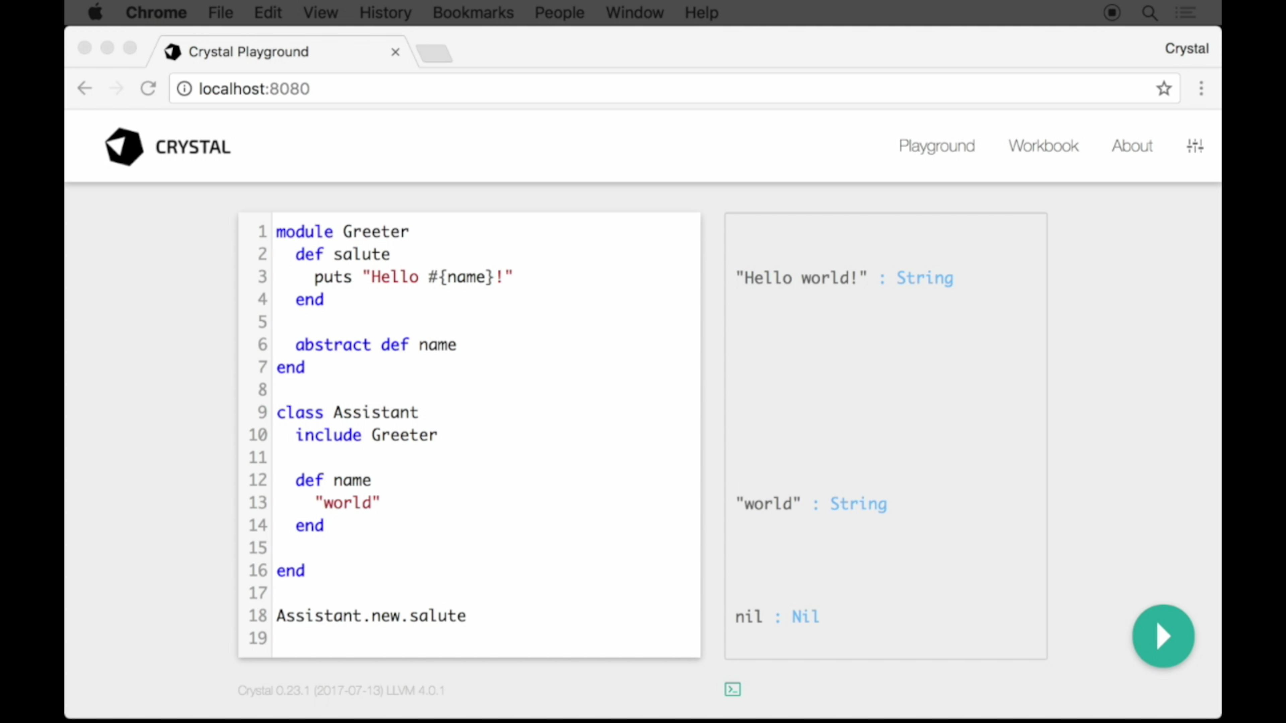This screenshot has height=723, width=1286.
Task: Open the playground settings sliders icon
Action: 1195,146
